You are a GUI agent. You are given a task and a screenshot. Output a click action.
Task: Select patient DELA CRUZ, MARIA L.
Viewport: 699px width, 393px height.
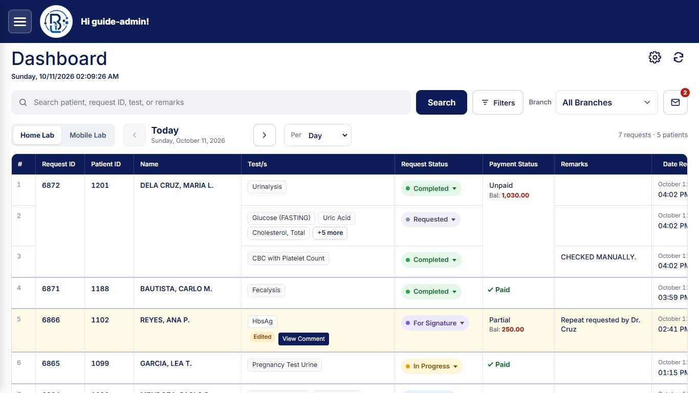[177, 185]
